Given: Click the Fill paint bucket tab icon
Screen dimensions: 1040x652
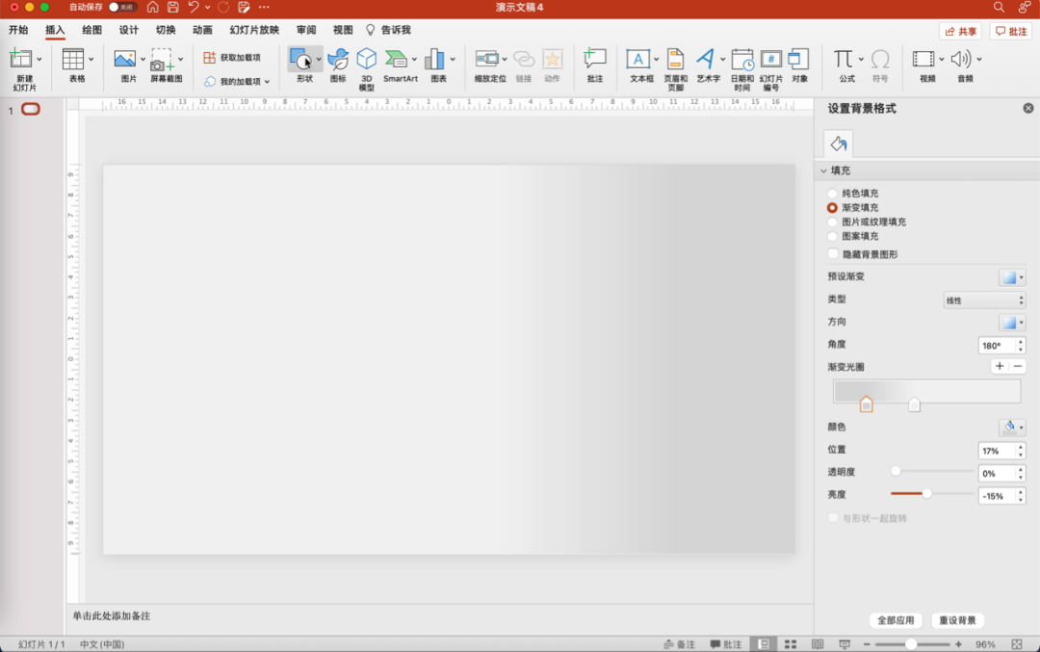Looking at the screenshot, I should 839,143.
